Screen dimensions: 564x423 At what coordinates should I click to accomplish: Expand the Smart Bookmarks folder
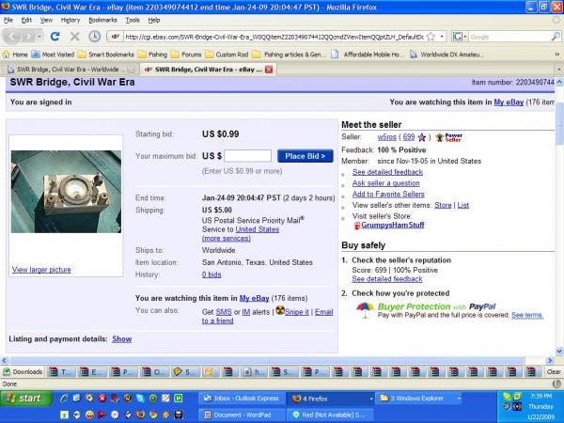103,55
